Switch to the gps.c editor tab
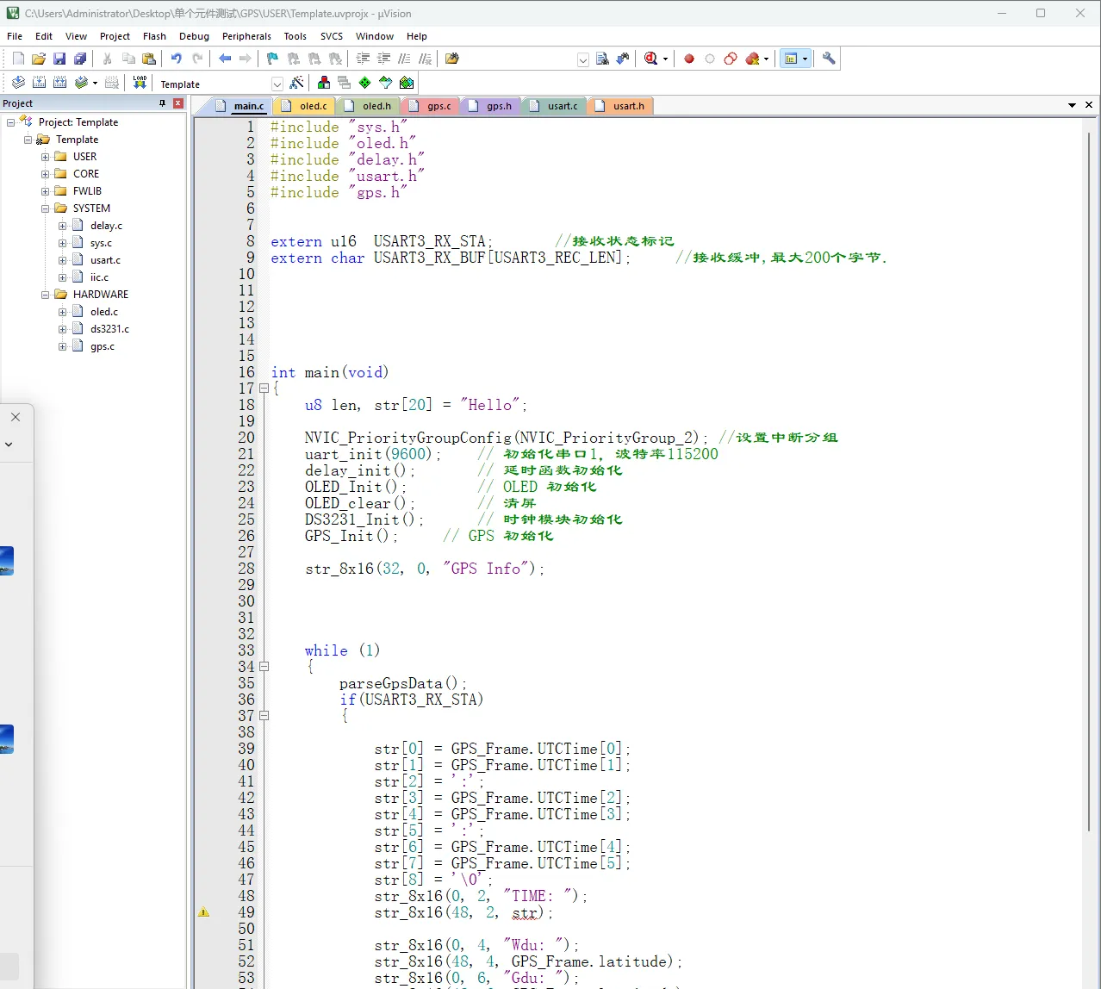 tap(439, 106)
